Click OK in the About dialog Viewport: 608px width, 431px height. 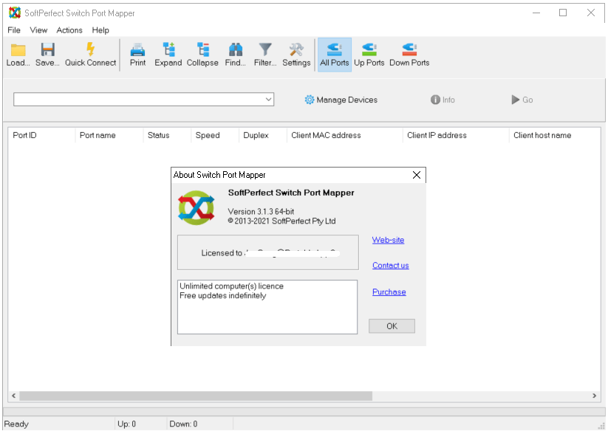392,326
